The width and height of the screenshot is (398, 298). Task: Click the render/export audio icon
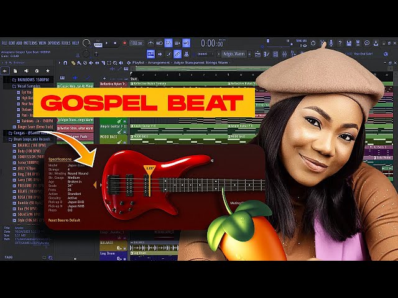358,43
